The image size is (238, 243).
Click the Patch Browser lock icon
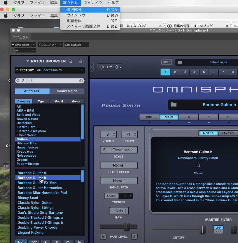80,61
